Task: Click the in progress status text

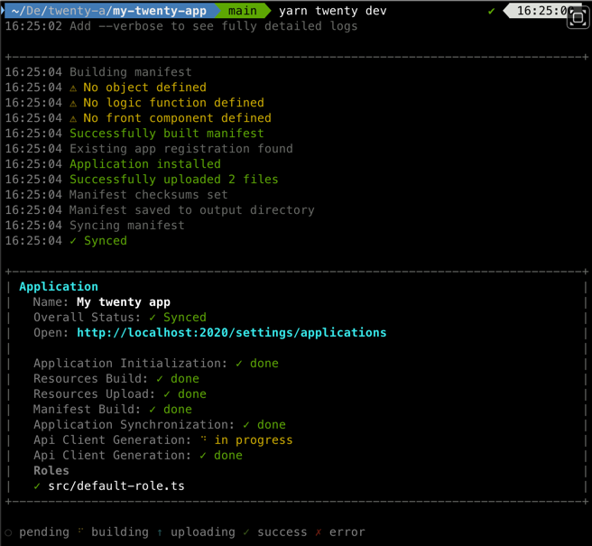Action: 254,440
